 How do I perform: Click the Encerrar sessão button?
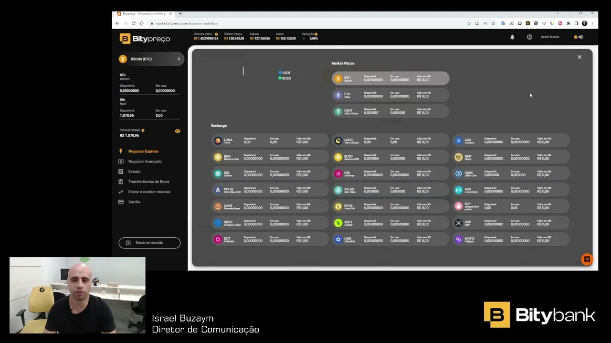(x=149, y=242)
